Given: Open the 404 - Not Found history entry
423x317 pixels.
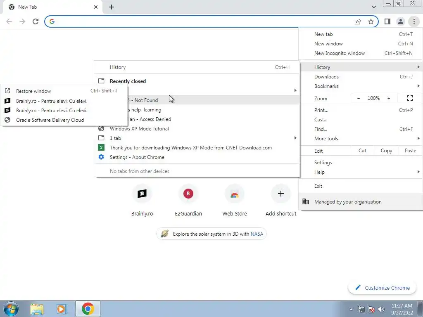Looking at the screenshot, I should 213,100.
